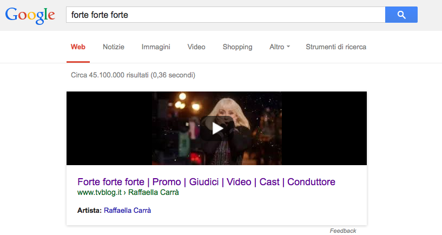Expand the Altro dropdown menu
The width and height of the screenshot is (442, 235).
click(279, 47)
